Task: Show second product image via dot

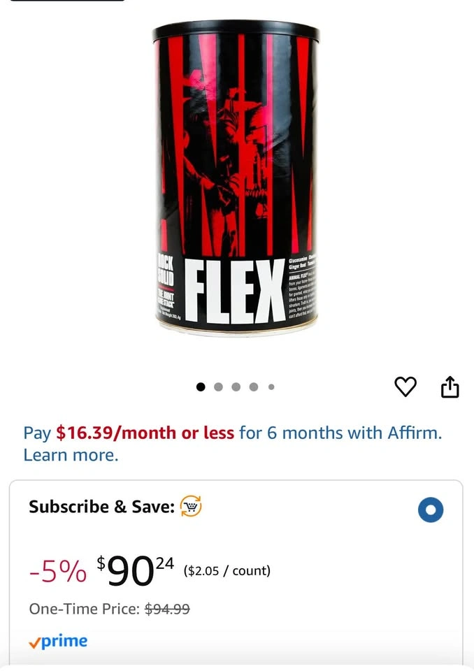Action: click(218, 387)
